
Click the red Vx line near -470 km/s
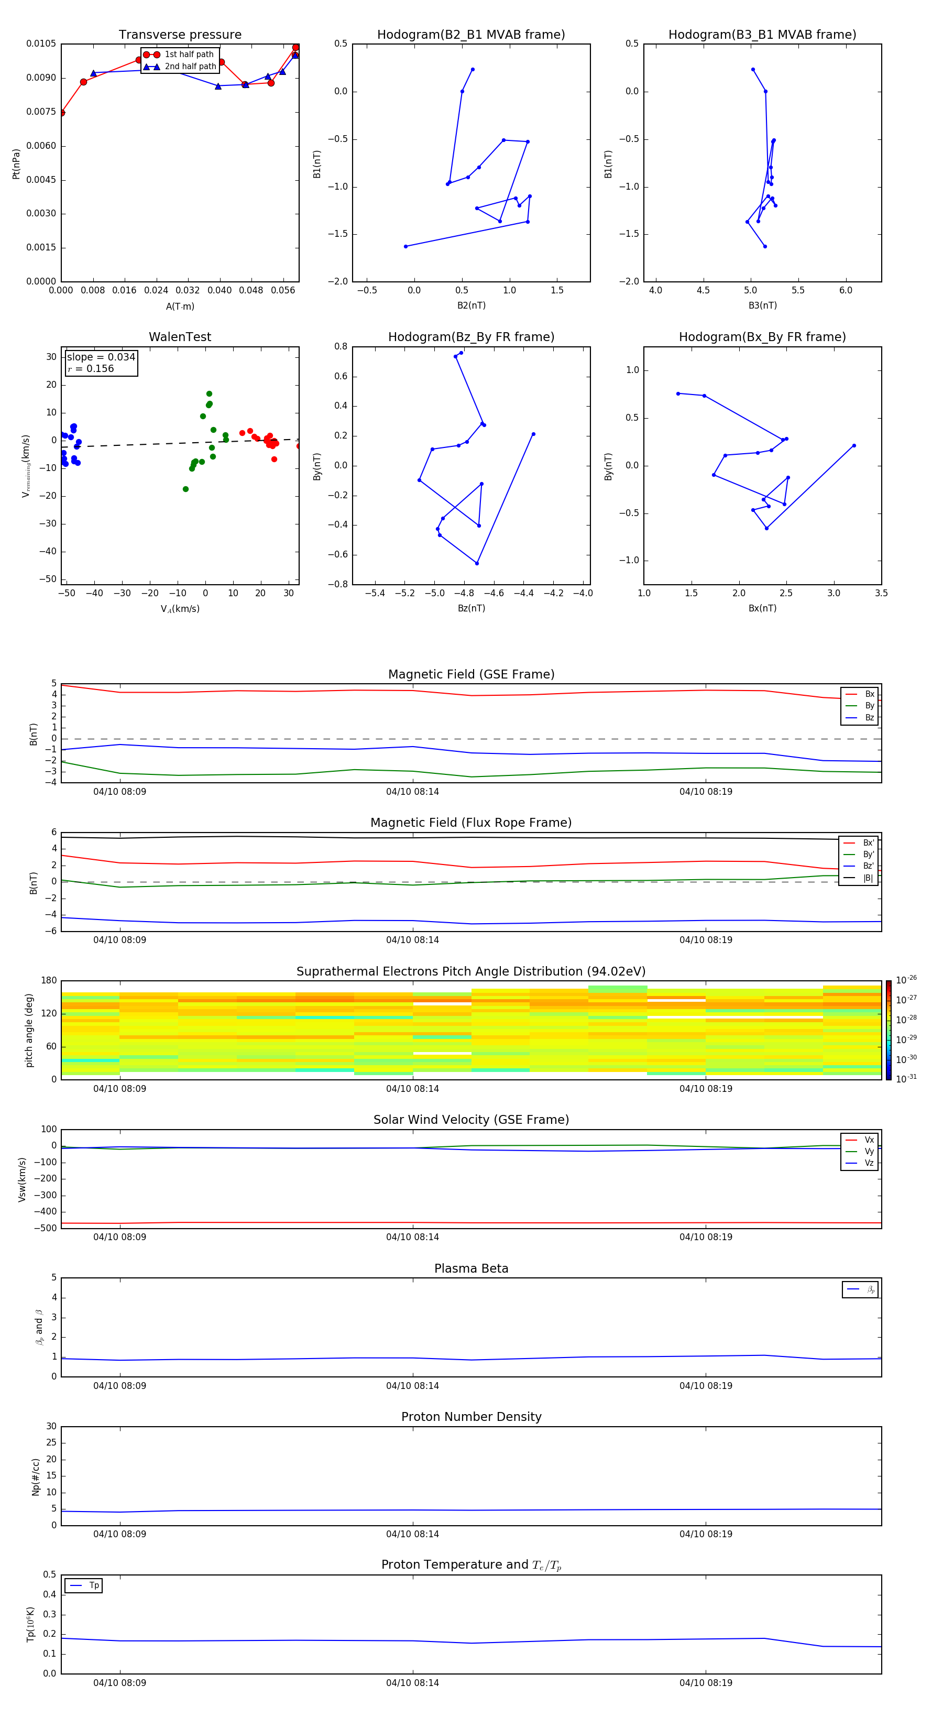tap(471, 1223)
